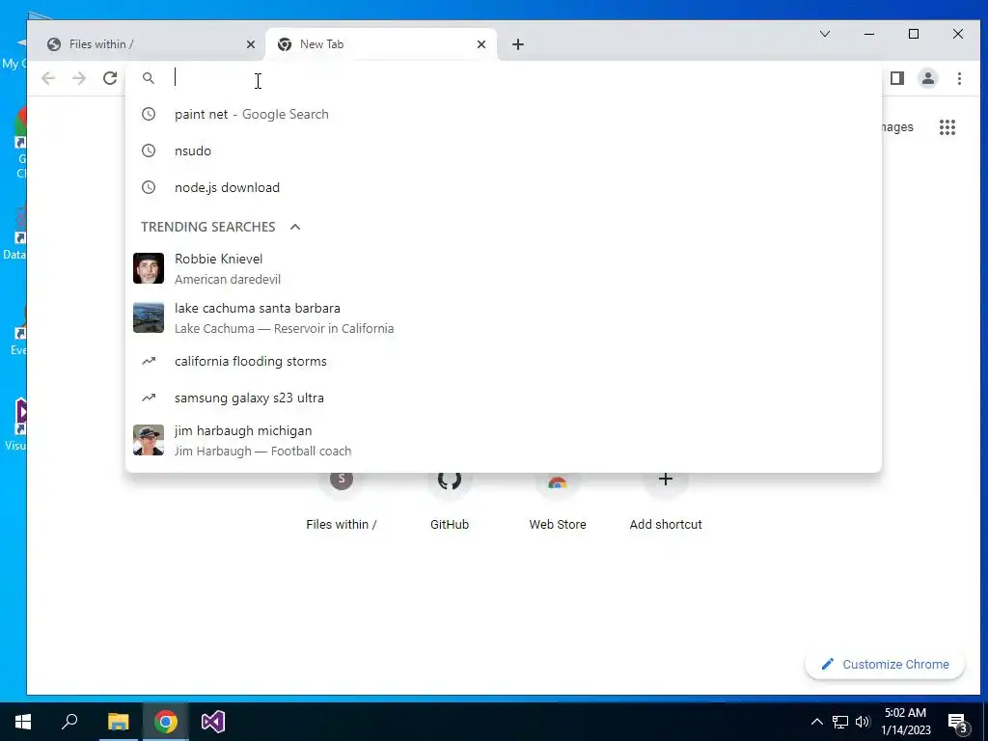The height and width of the screenshot is (741, 988).
Task: Click Chrome icon on the taskbar
Action: pyautogui.click(x=166, y=722)
